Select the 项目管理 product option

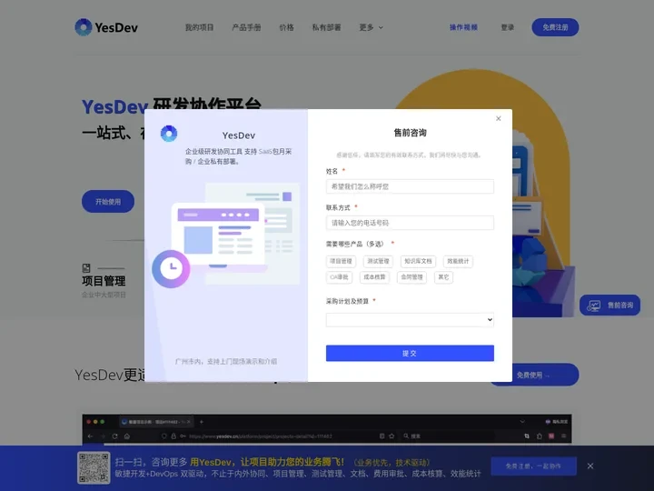click(341, 261)
